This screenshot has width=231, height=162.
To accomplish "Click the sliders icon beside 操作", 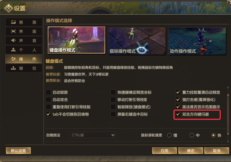I will (x=14, y=59).
